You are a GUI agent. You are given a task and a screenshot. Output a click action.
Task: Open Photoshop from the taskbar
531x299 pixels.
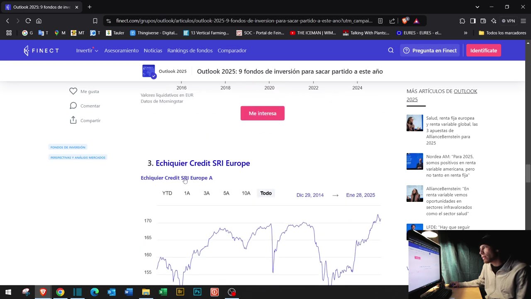(x=197, y=292)
